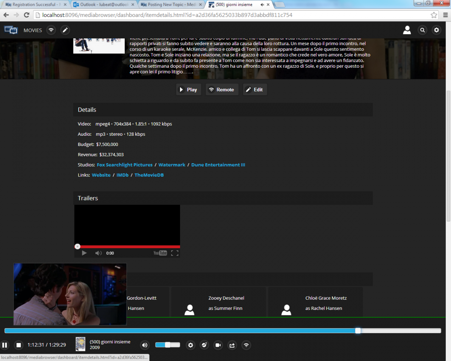Click the movie poster image near overview
This screenshot has width=451, height=361.
pyautogui.click(x=99, y=46)
